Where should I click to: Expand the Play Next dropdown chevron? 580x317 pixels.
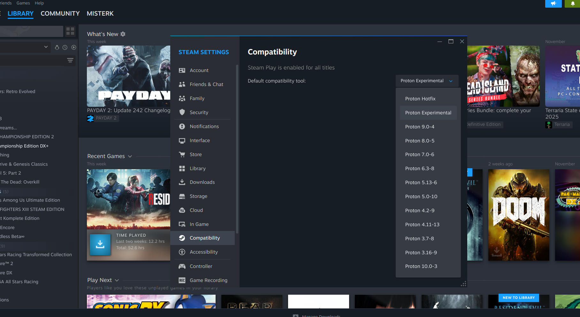[x=117, y=280]
